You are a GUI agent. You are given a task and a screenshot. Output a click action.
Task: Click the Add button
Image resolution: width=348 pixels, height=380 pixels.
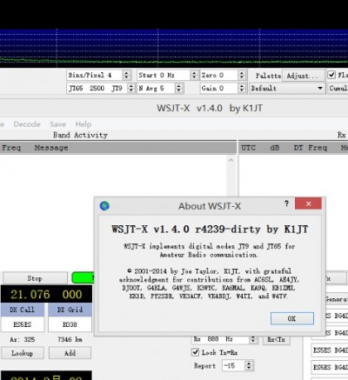(70, 353)
